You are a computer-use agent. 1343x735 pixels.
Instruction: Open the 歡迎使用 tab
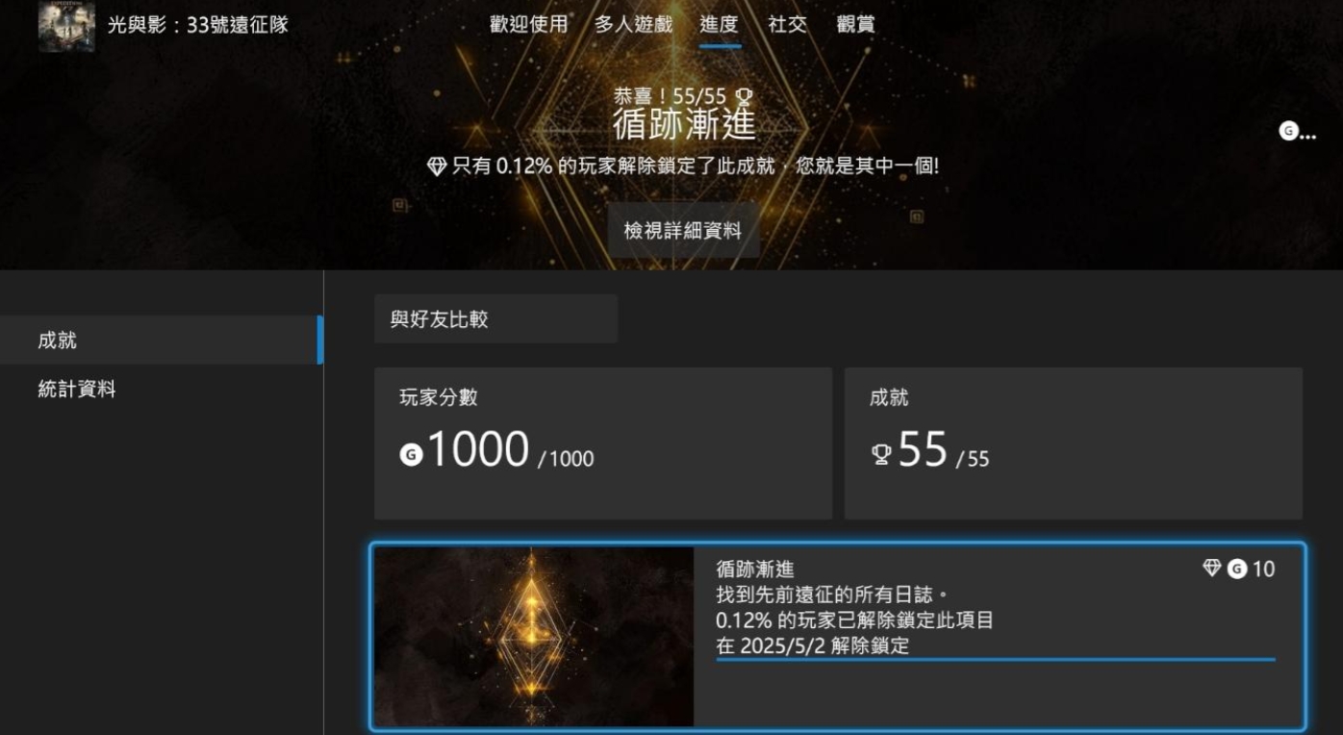(x=528, y=25)
